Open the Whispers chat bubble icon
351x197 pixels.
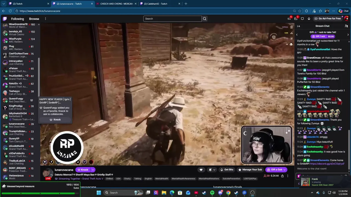click(x=302, y=19)
